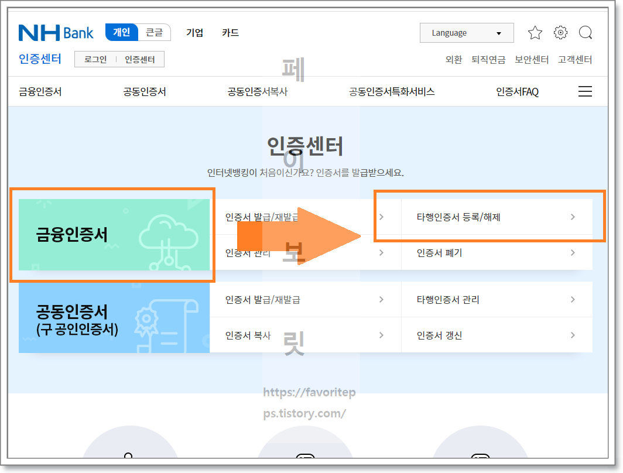Click the search magnifier icon
Image resolution: width=623 pixels, height=473 pixels.
click(x=586, y=33)
